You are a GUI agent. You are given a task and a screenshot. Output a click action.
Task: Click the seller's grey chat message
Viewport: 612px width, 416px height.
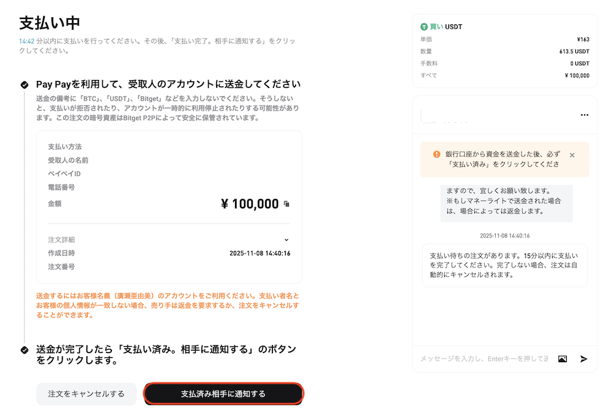point(506,200)
